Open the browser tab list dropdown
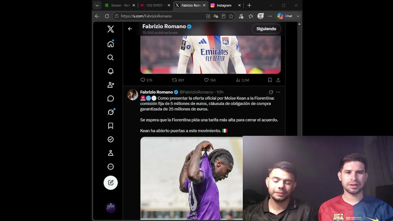 click(97, 5)
